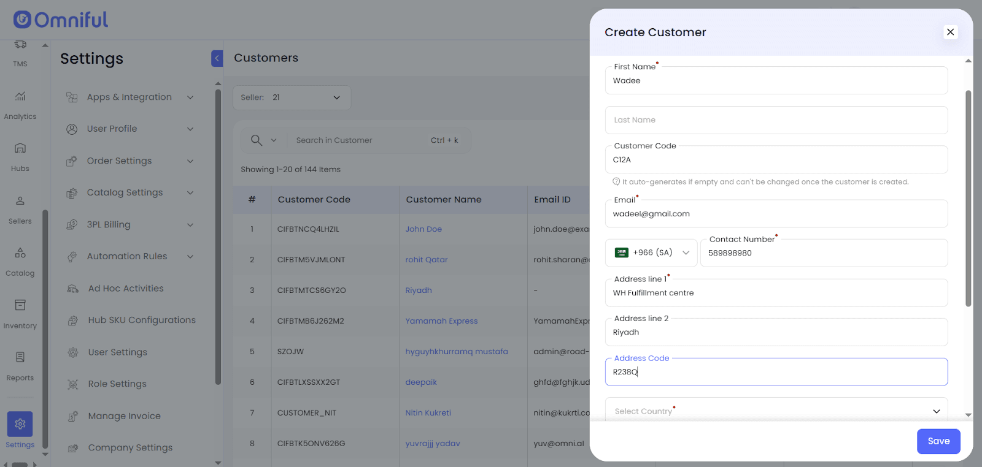Click the search magnifier icon in Customers
Image resolution: width=982 pixels, height=467 pixels.
[x=257, y=140]
